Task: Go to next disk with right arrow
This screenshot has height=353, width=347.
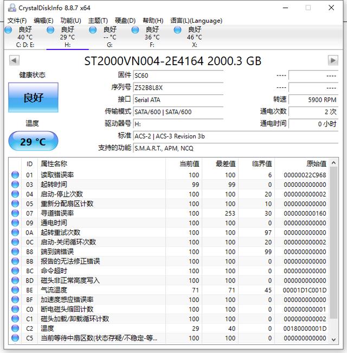Action: tap(333, 60)
